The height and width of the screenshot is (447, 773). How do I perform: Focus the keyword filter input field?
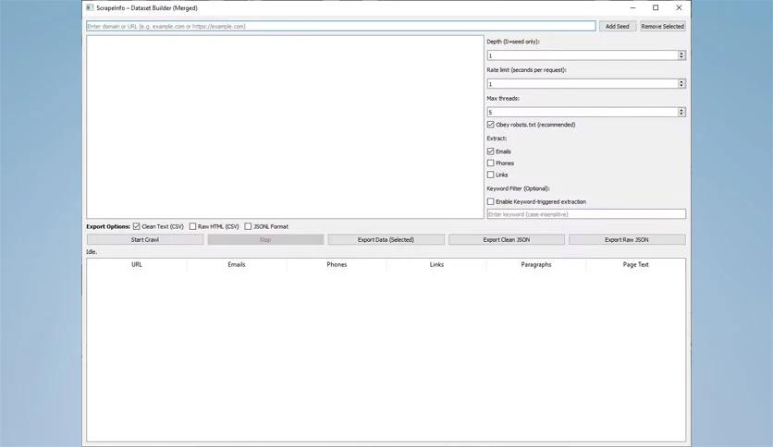tap(586, 214)
